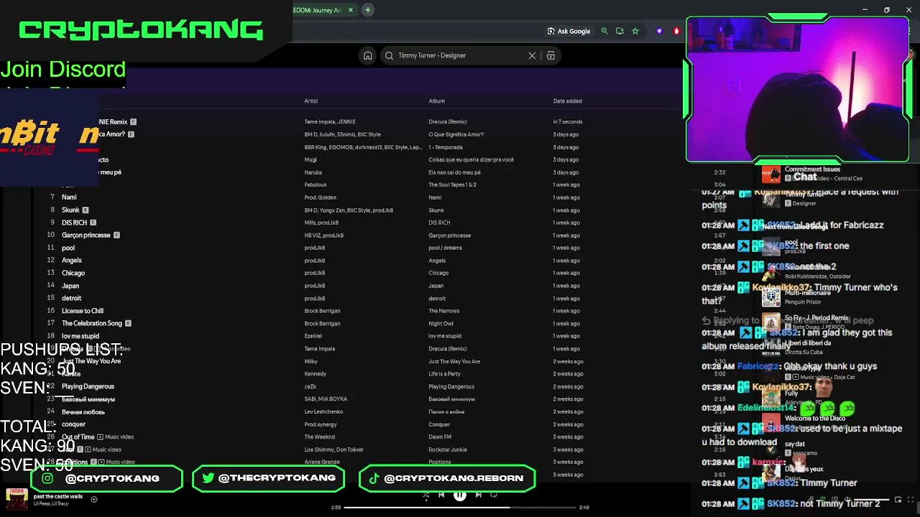The height and width of the screenshot is (517, 920).
Task: Bookmark this page with the star icon
Action: point(635,31)
